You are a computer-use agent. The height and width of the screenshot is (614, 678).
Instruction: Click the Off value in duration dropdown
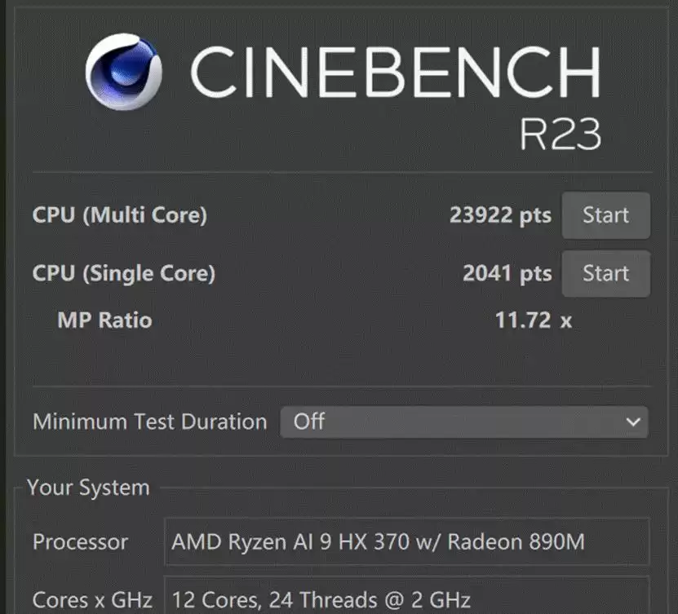click(308, 422)
